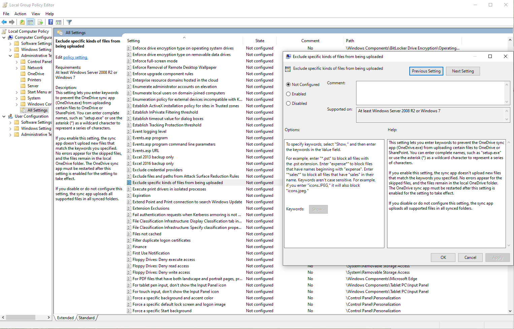Screen dimensions: 514x329
Task: Click the Show/Hide Action Pane icon
Action: [x=59, y=22]
